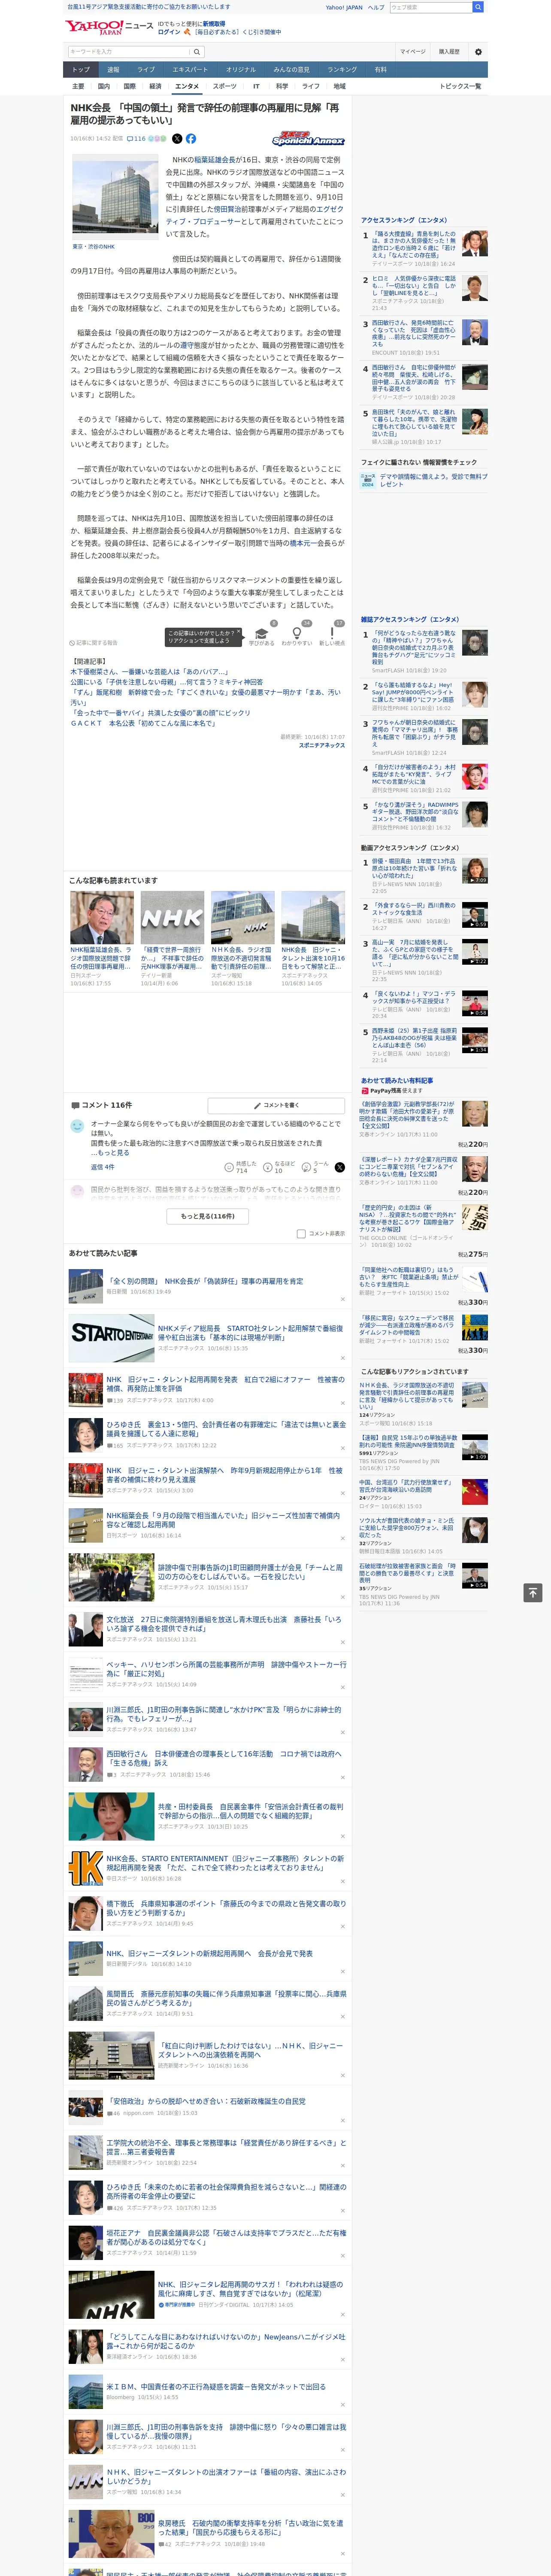Report the article via 記事に関する報告
Viewport: 551px width, 2576px height.
point(94,643)
